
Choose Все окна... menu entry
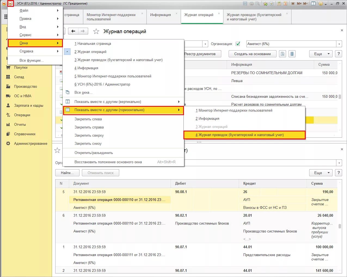pos(123,92)
